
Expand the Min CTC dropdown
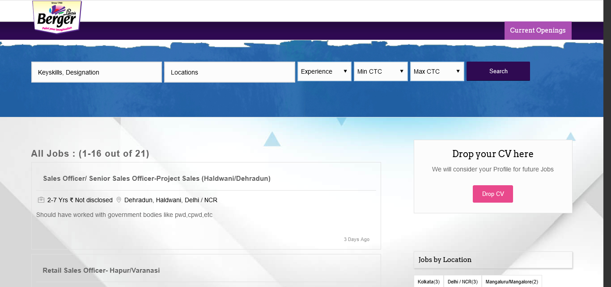(x=381, y=71)
